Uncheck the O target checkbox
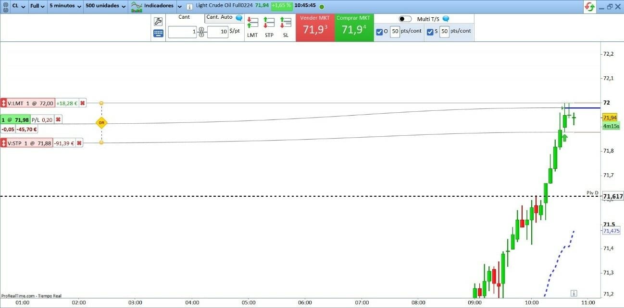The width and height of the screenshot is (624, 308). click(379, 32)
